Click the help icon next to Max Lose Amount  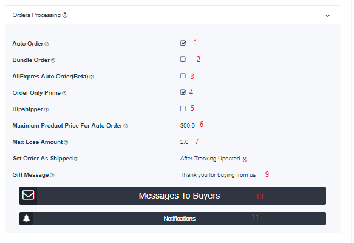click(66, 143)
